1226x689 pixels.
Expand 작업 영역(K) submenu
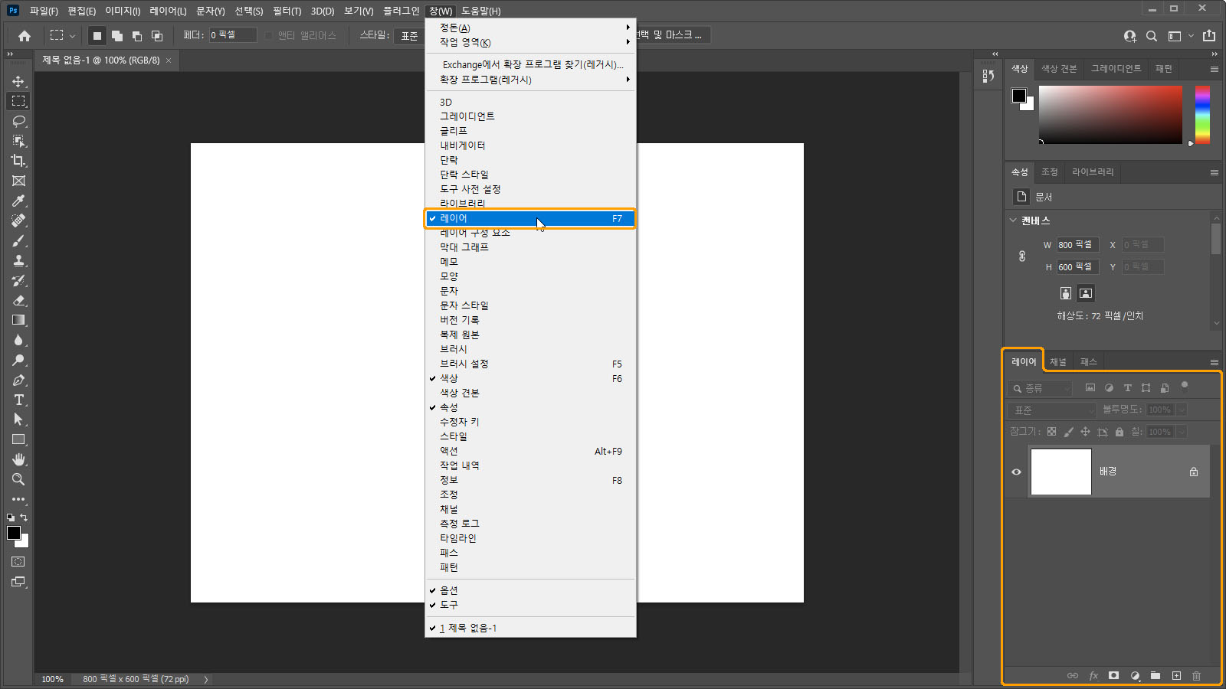[x=530, y=42]
